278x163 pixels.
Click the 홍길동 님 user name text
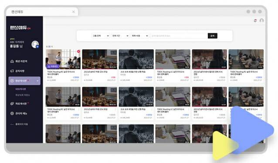coord(16,46)
